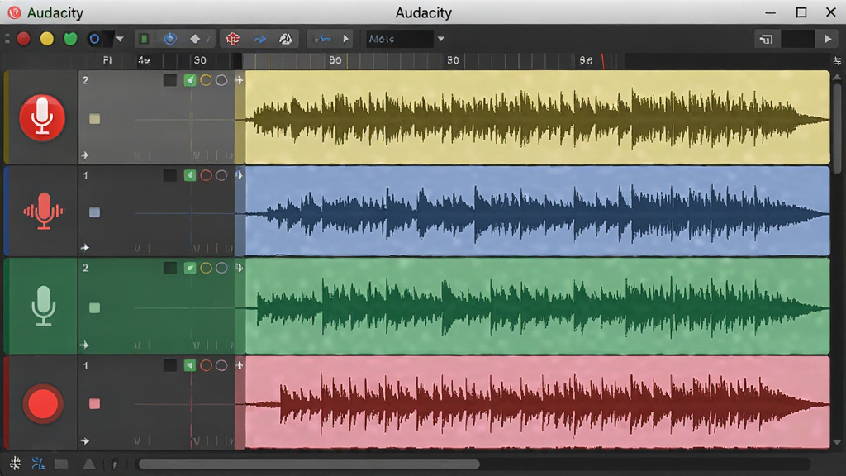Click the red cube-shaped toolbar icon
This screenshot has height=476, width=846.
232,39
